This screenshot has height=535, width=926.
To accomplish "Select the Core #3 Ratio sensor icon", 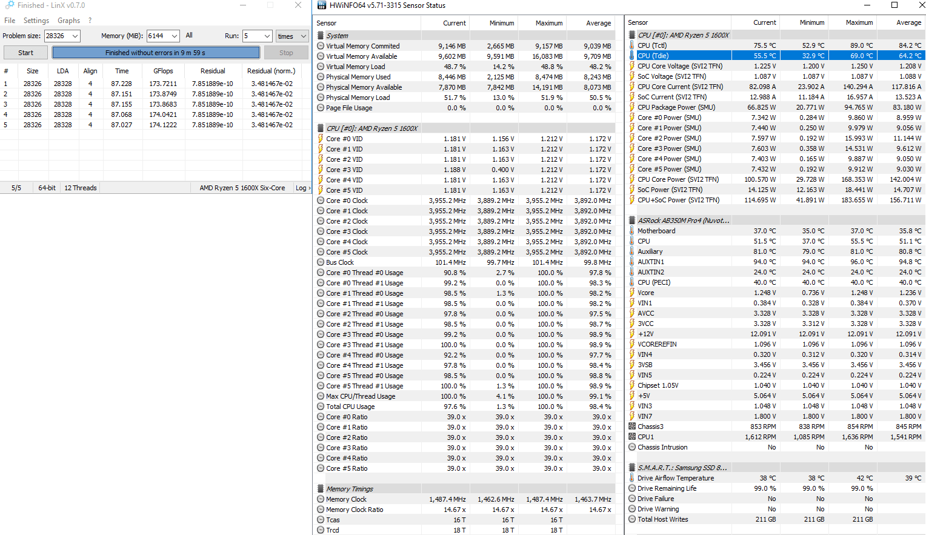I will [321, 448].
